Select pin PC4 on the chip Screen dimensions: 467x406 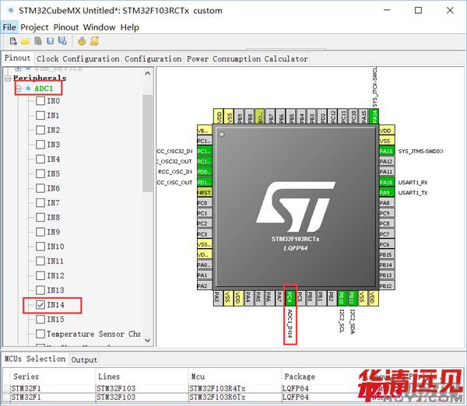[x=290, y=298]
